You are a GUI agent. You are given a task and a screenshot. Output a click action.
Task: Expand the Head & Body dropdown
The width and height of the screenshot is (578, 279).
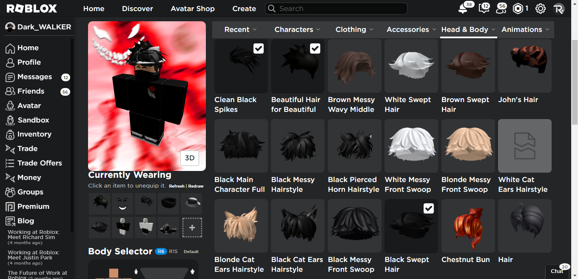point(469,29)
